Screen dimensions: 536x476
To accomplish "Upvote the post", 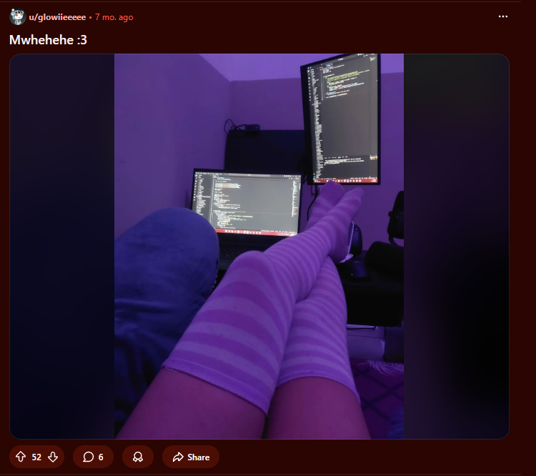I will (x=21, y=457).
